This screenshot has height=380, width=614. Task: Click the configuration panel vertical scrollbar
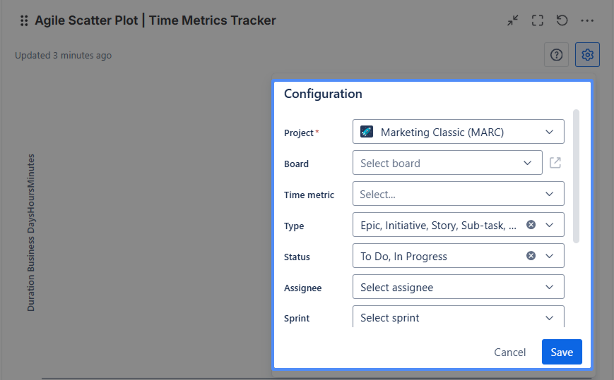(577, 176)
